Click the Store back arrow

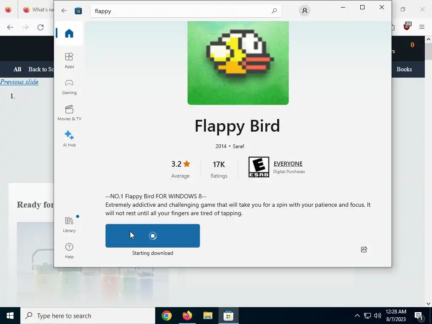pyautogui.click(x=64, y=11)
